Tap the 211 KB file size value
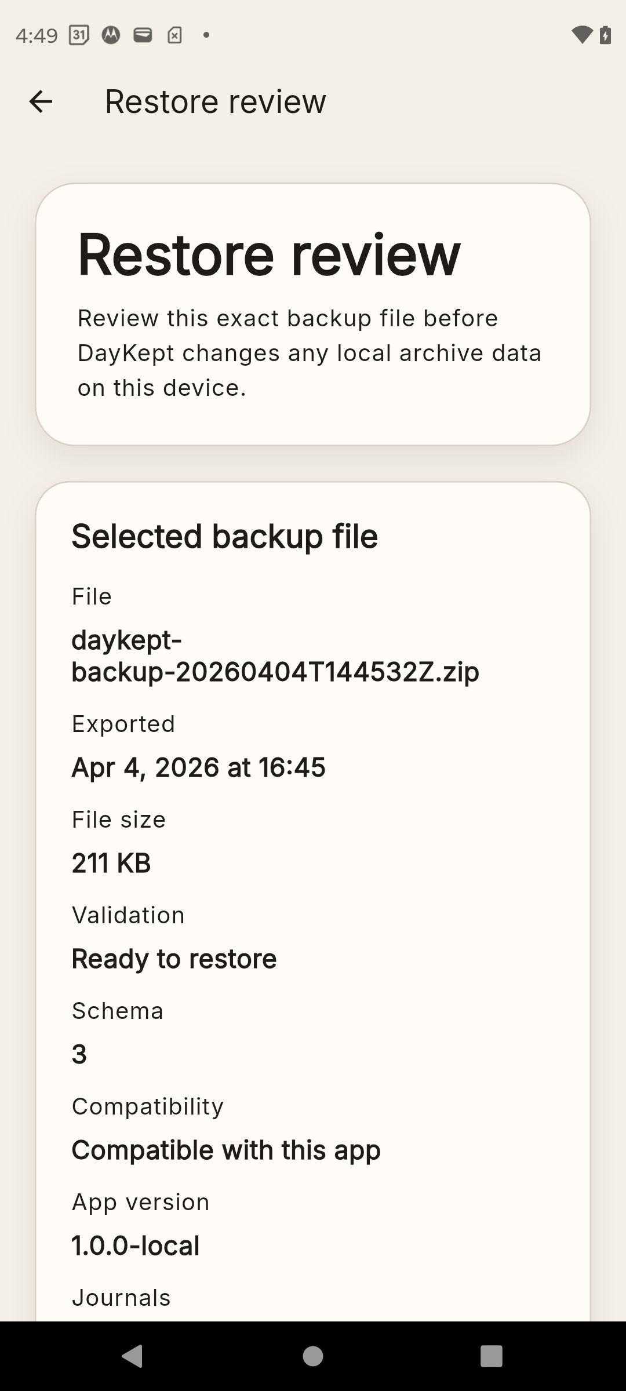626x1391 pixels. click(111, 862)
